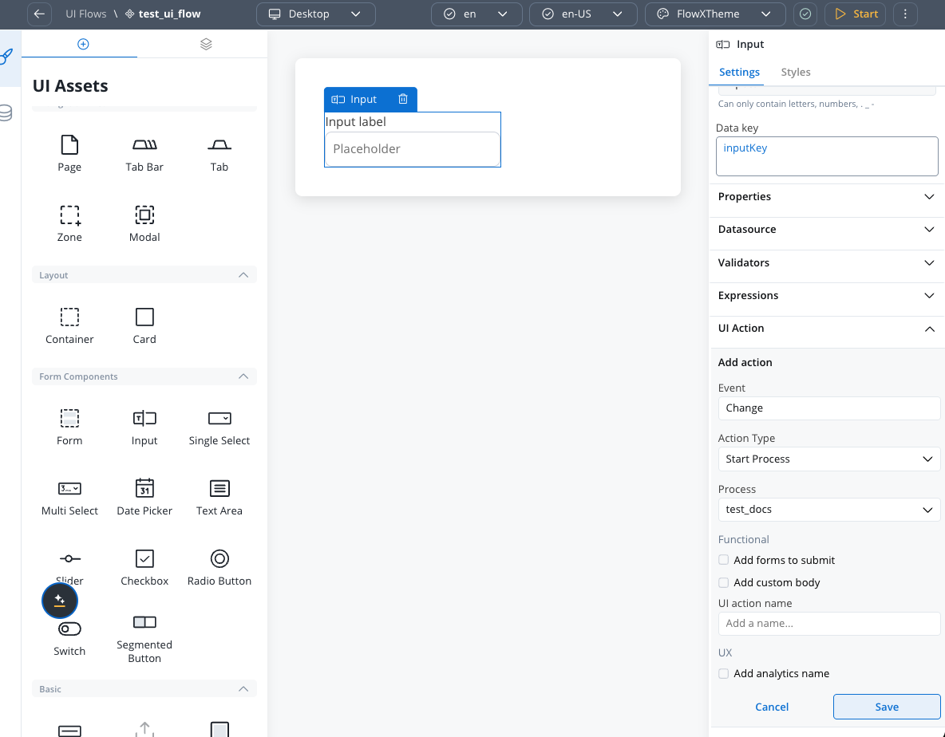This screenshot has height=737, width=945.
Task: Delete the selected Input component via trash icon
Action: [x=403, y=99]
